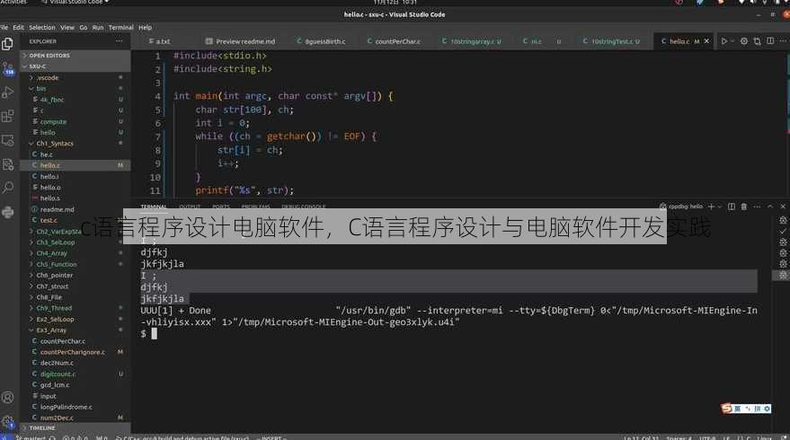Screen dimensions: 790x440
Task: Open the Go menu
Action: point(83,28)
